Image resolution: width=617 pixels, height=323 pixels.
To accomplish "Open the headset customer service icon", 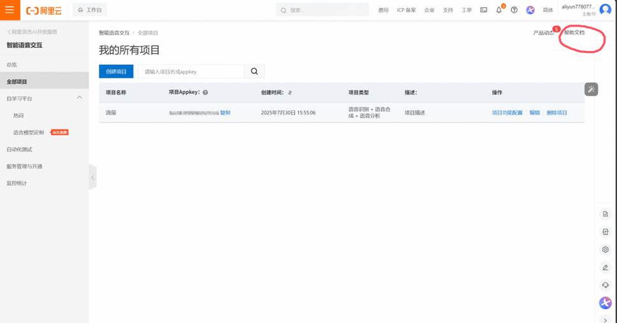I will (606, 285).
